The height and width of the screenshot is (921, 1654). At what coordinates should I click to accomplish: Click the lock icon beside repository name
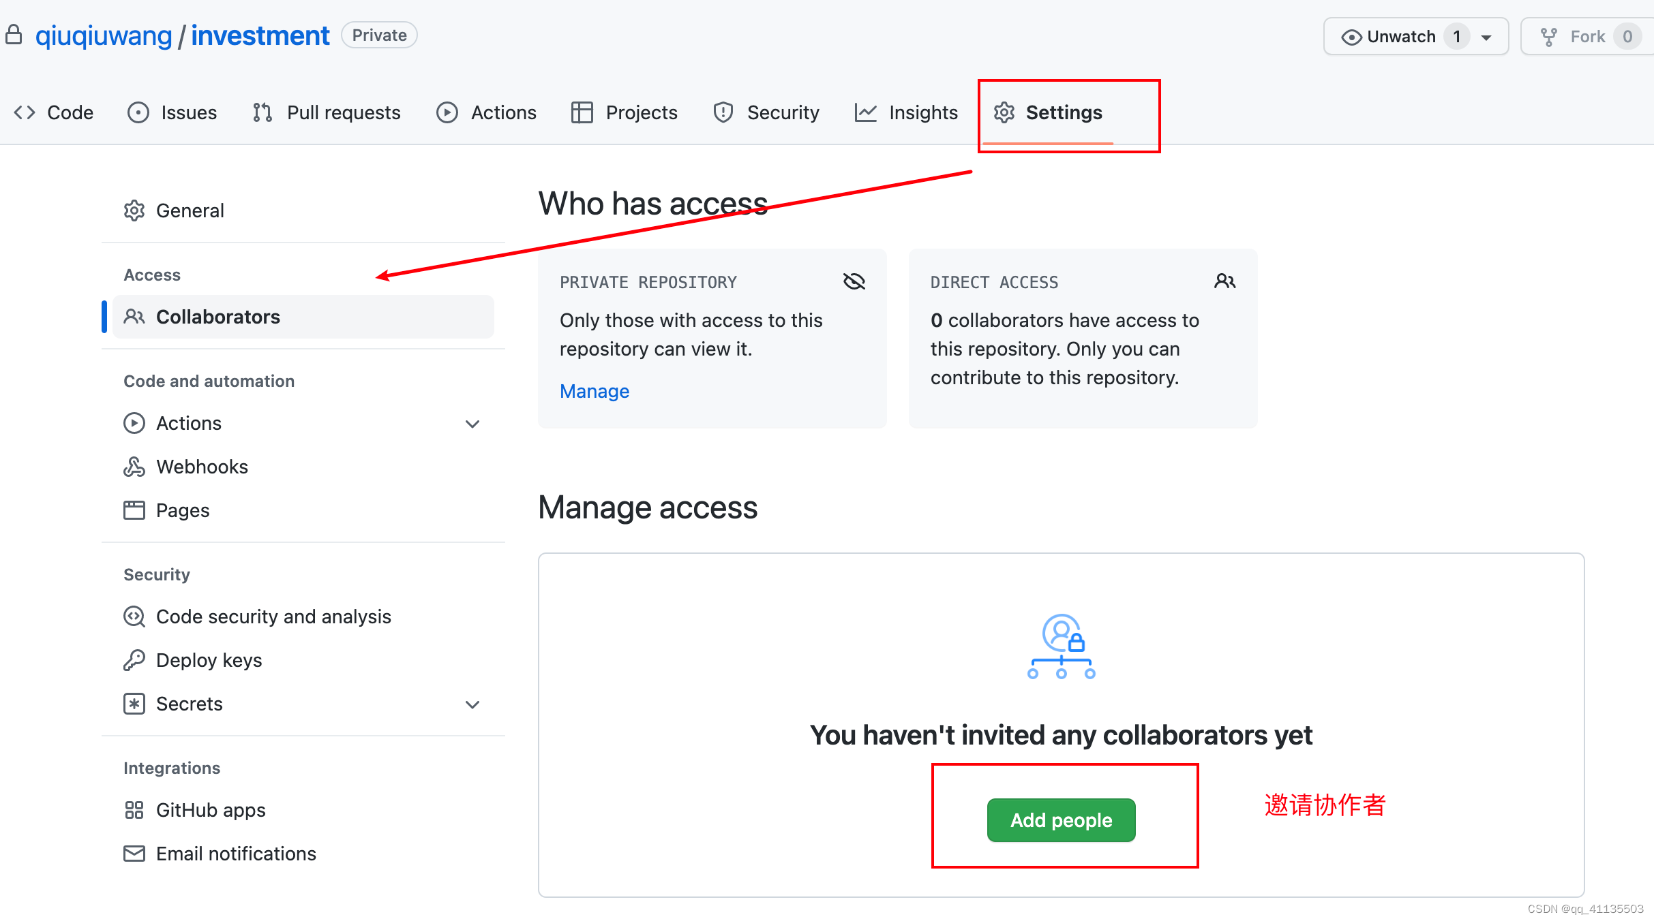click(14, 35)
